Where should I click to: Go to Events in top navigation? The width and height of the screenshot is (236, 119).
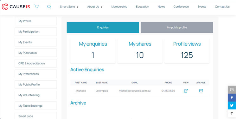click(x=202, y=7)
